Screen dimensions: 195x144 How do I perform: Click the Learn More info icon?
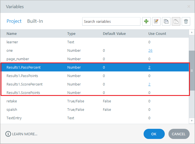pyautogui.click(x=8, y=134)
